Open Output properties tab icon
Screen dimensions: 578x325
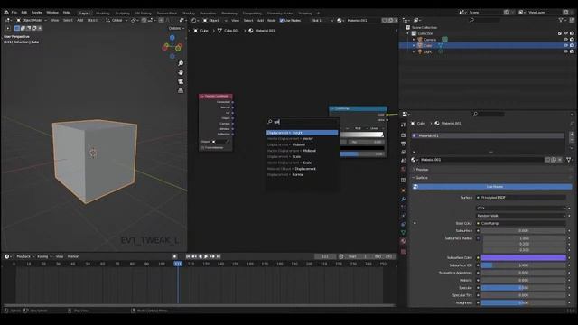pyautogui.click(x=404, y=144)
